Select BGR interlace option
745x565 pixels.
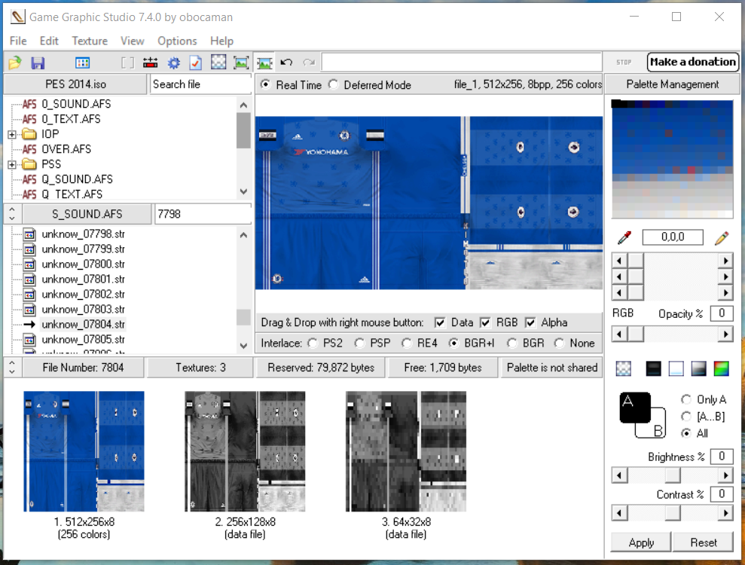[x=512, y=343]
